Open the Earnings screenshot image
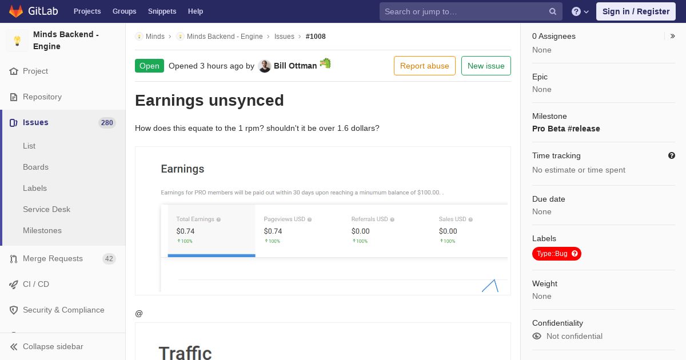This screenshot has height=360, width=686. (x=323, y=221)
